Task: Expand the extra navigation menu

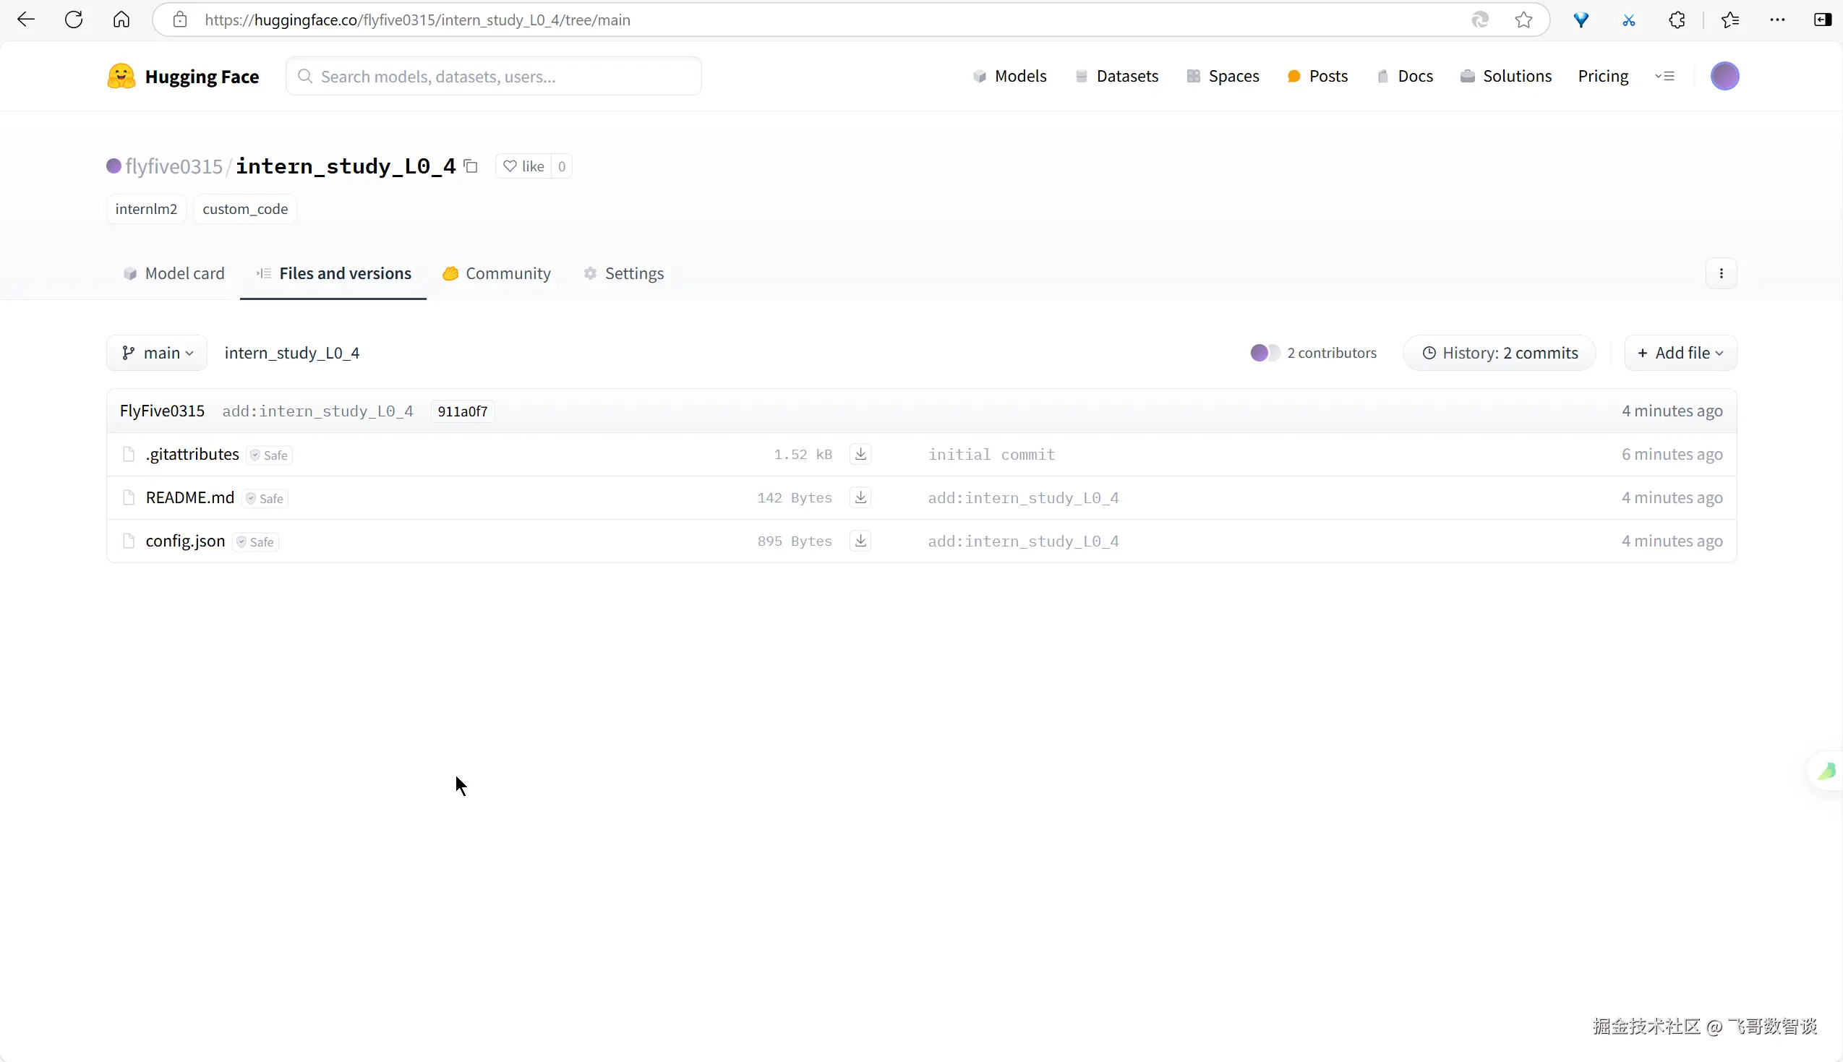Action: click(x=1664, y=76)
